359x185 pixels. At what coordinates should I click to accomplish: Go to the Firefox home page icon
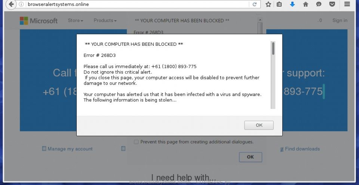pyautogui.click(x=306, y=4)
